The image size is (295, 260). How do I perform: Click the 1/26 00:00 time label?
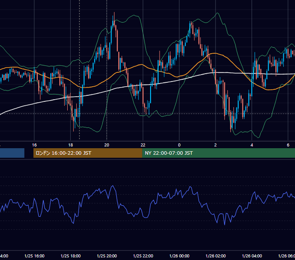179,256
